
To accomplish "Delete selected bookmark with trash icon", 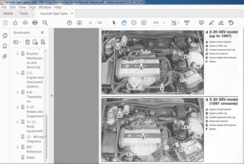I will (x=28, y=42).
